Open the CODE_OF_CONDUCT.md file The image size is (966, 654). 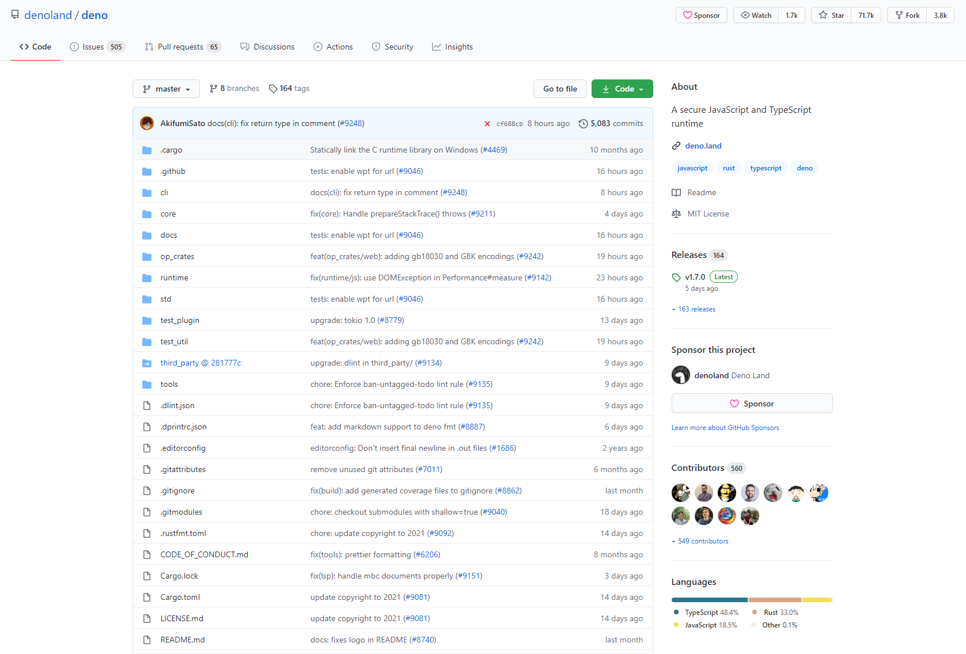coord(204,555)
